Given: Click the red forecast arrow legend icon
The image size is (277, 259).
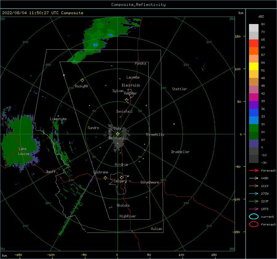Looking at the screenshot, I should coord(254,170).
